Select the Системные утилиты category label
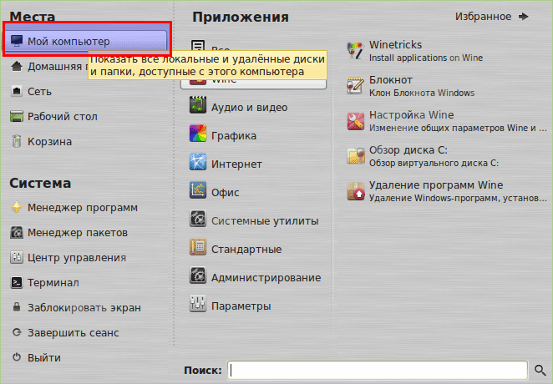This screenshot has height=384, width=553. 265,221
